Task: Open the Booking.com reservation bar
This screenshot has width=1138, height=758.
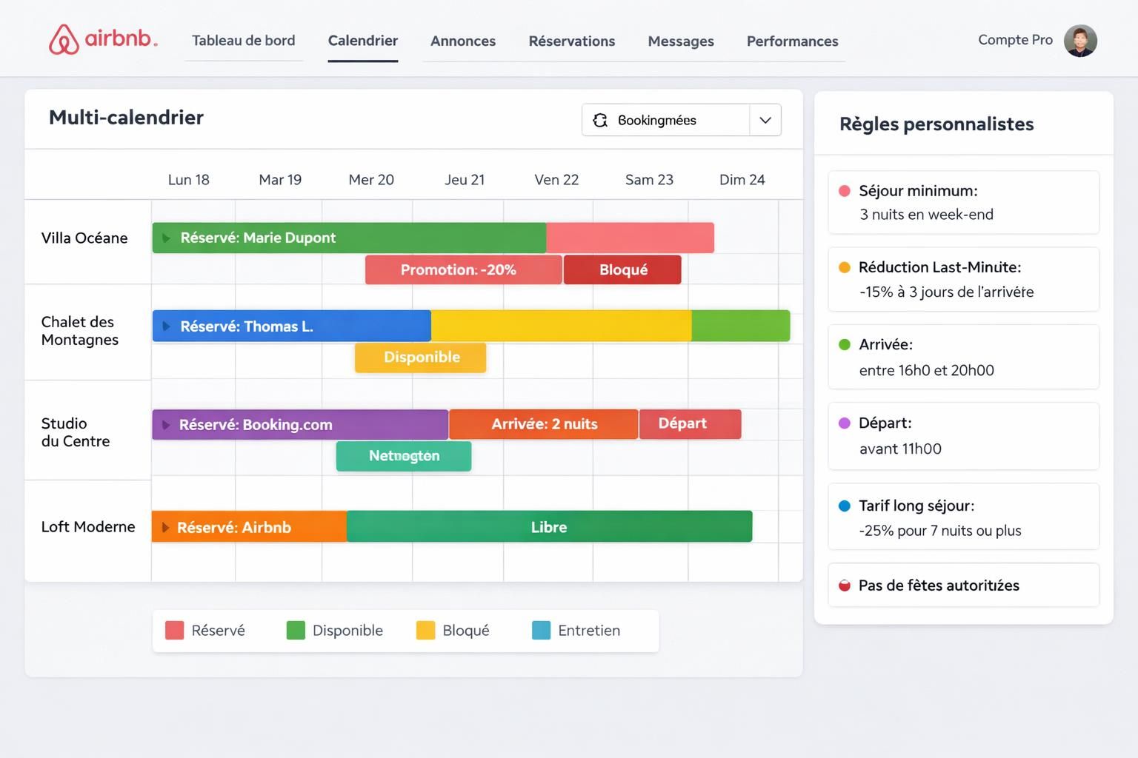Action: tap(300, 425)
